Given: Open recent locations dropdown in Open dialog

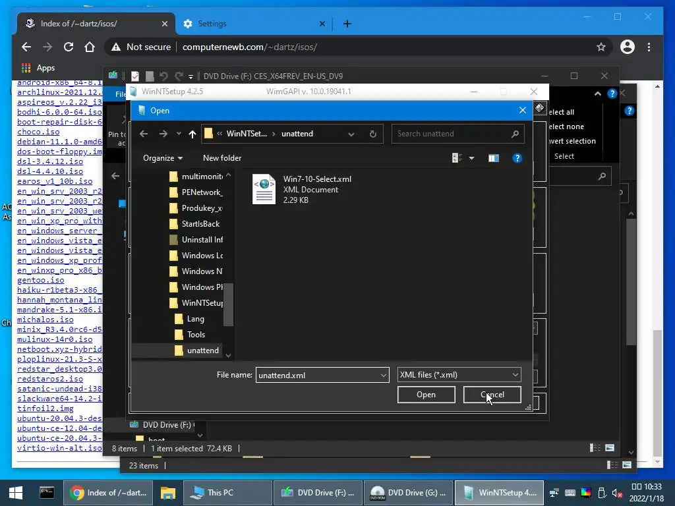Looking at the screenshot, I should [x=179, y=134].
